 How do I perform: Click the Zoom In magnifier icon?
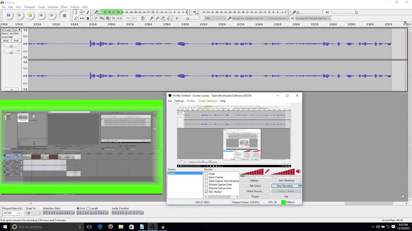pyautogui.click(x=152, y=18)
